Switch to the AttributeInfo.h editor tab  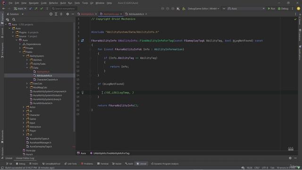pyautogui.click(x=136, y=14)
